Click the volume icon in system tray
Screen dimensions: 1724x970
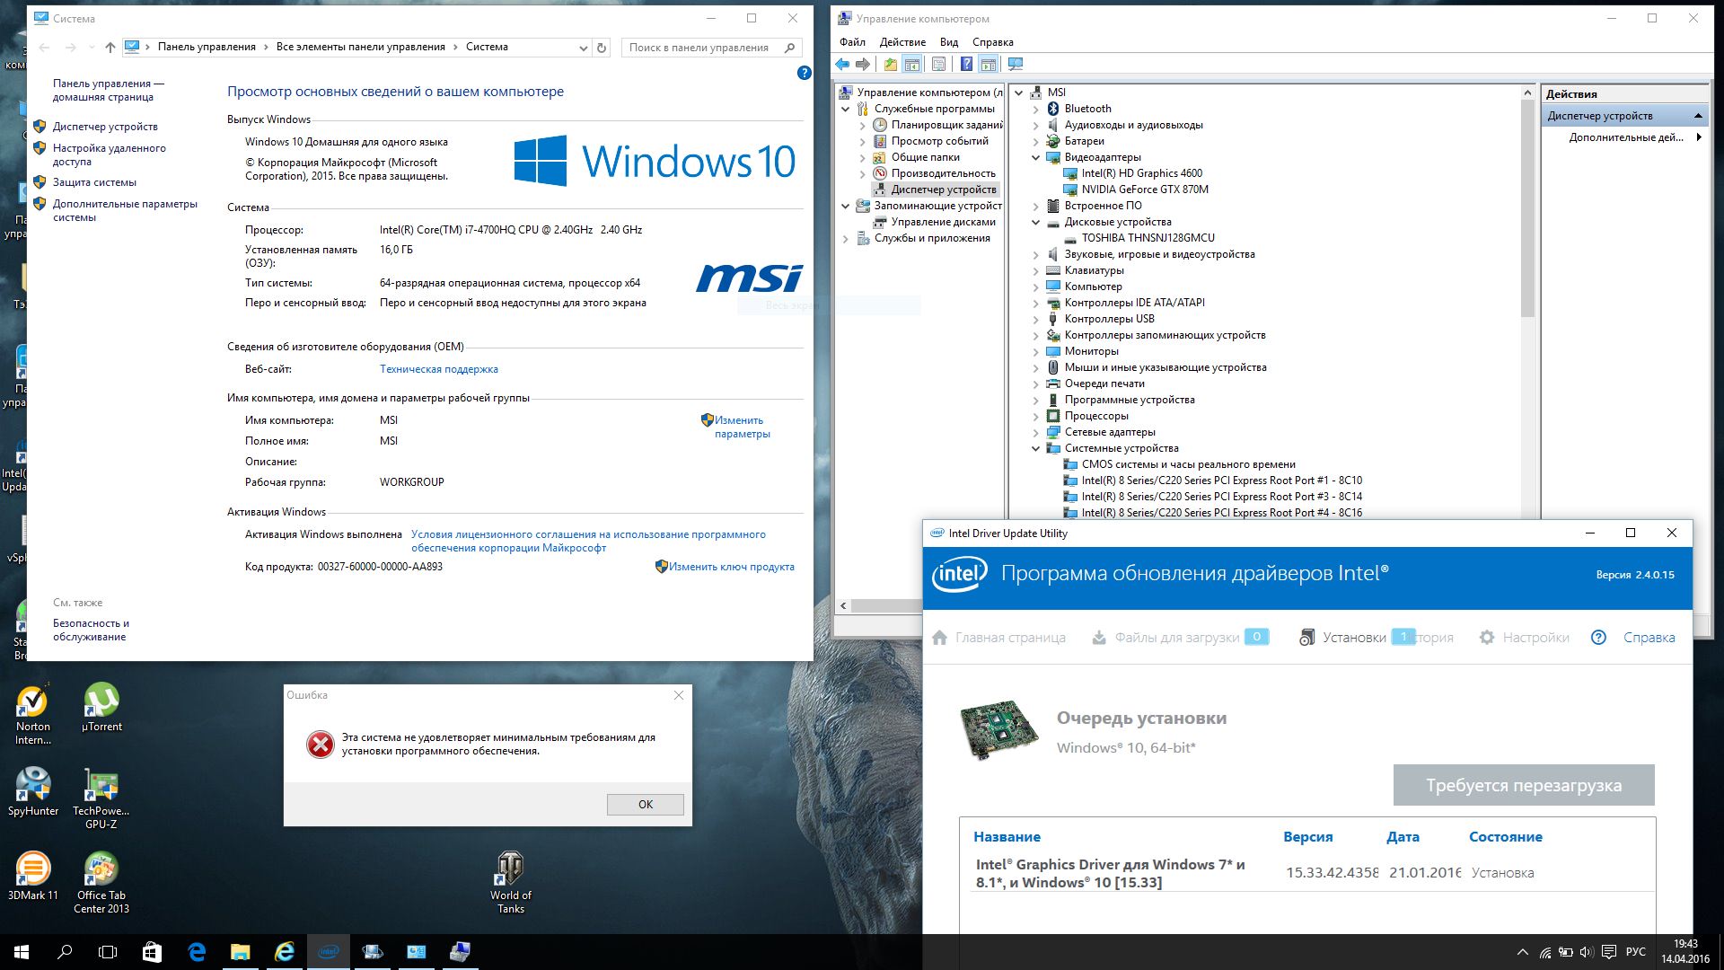tap(1587, 952)
